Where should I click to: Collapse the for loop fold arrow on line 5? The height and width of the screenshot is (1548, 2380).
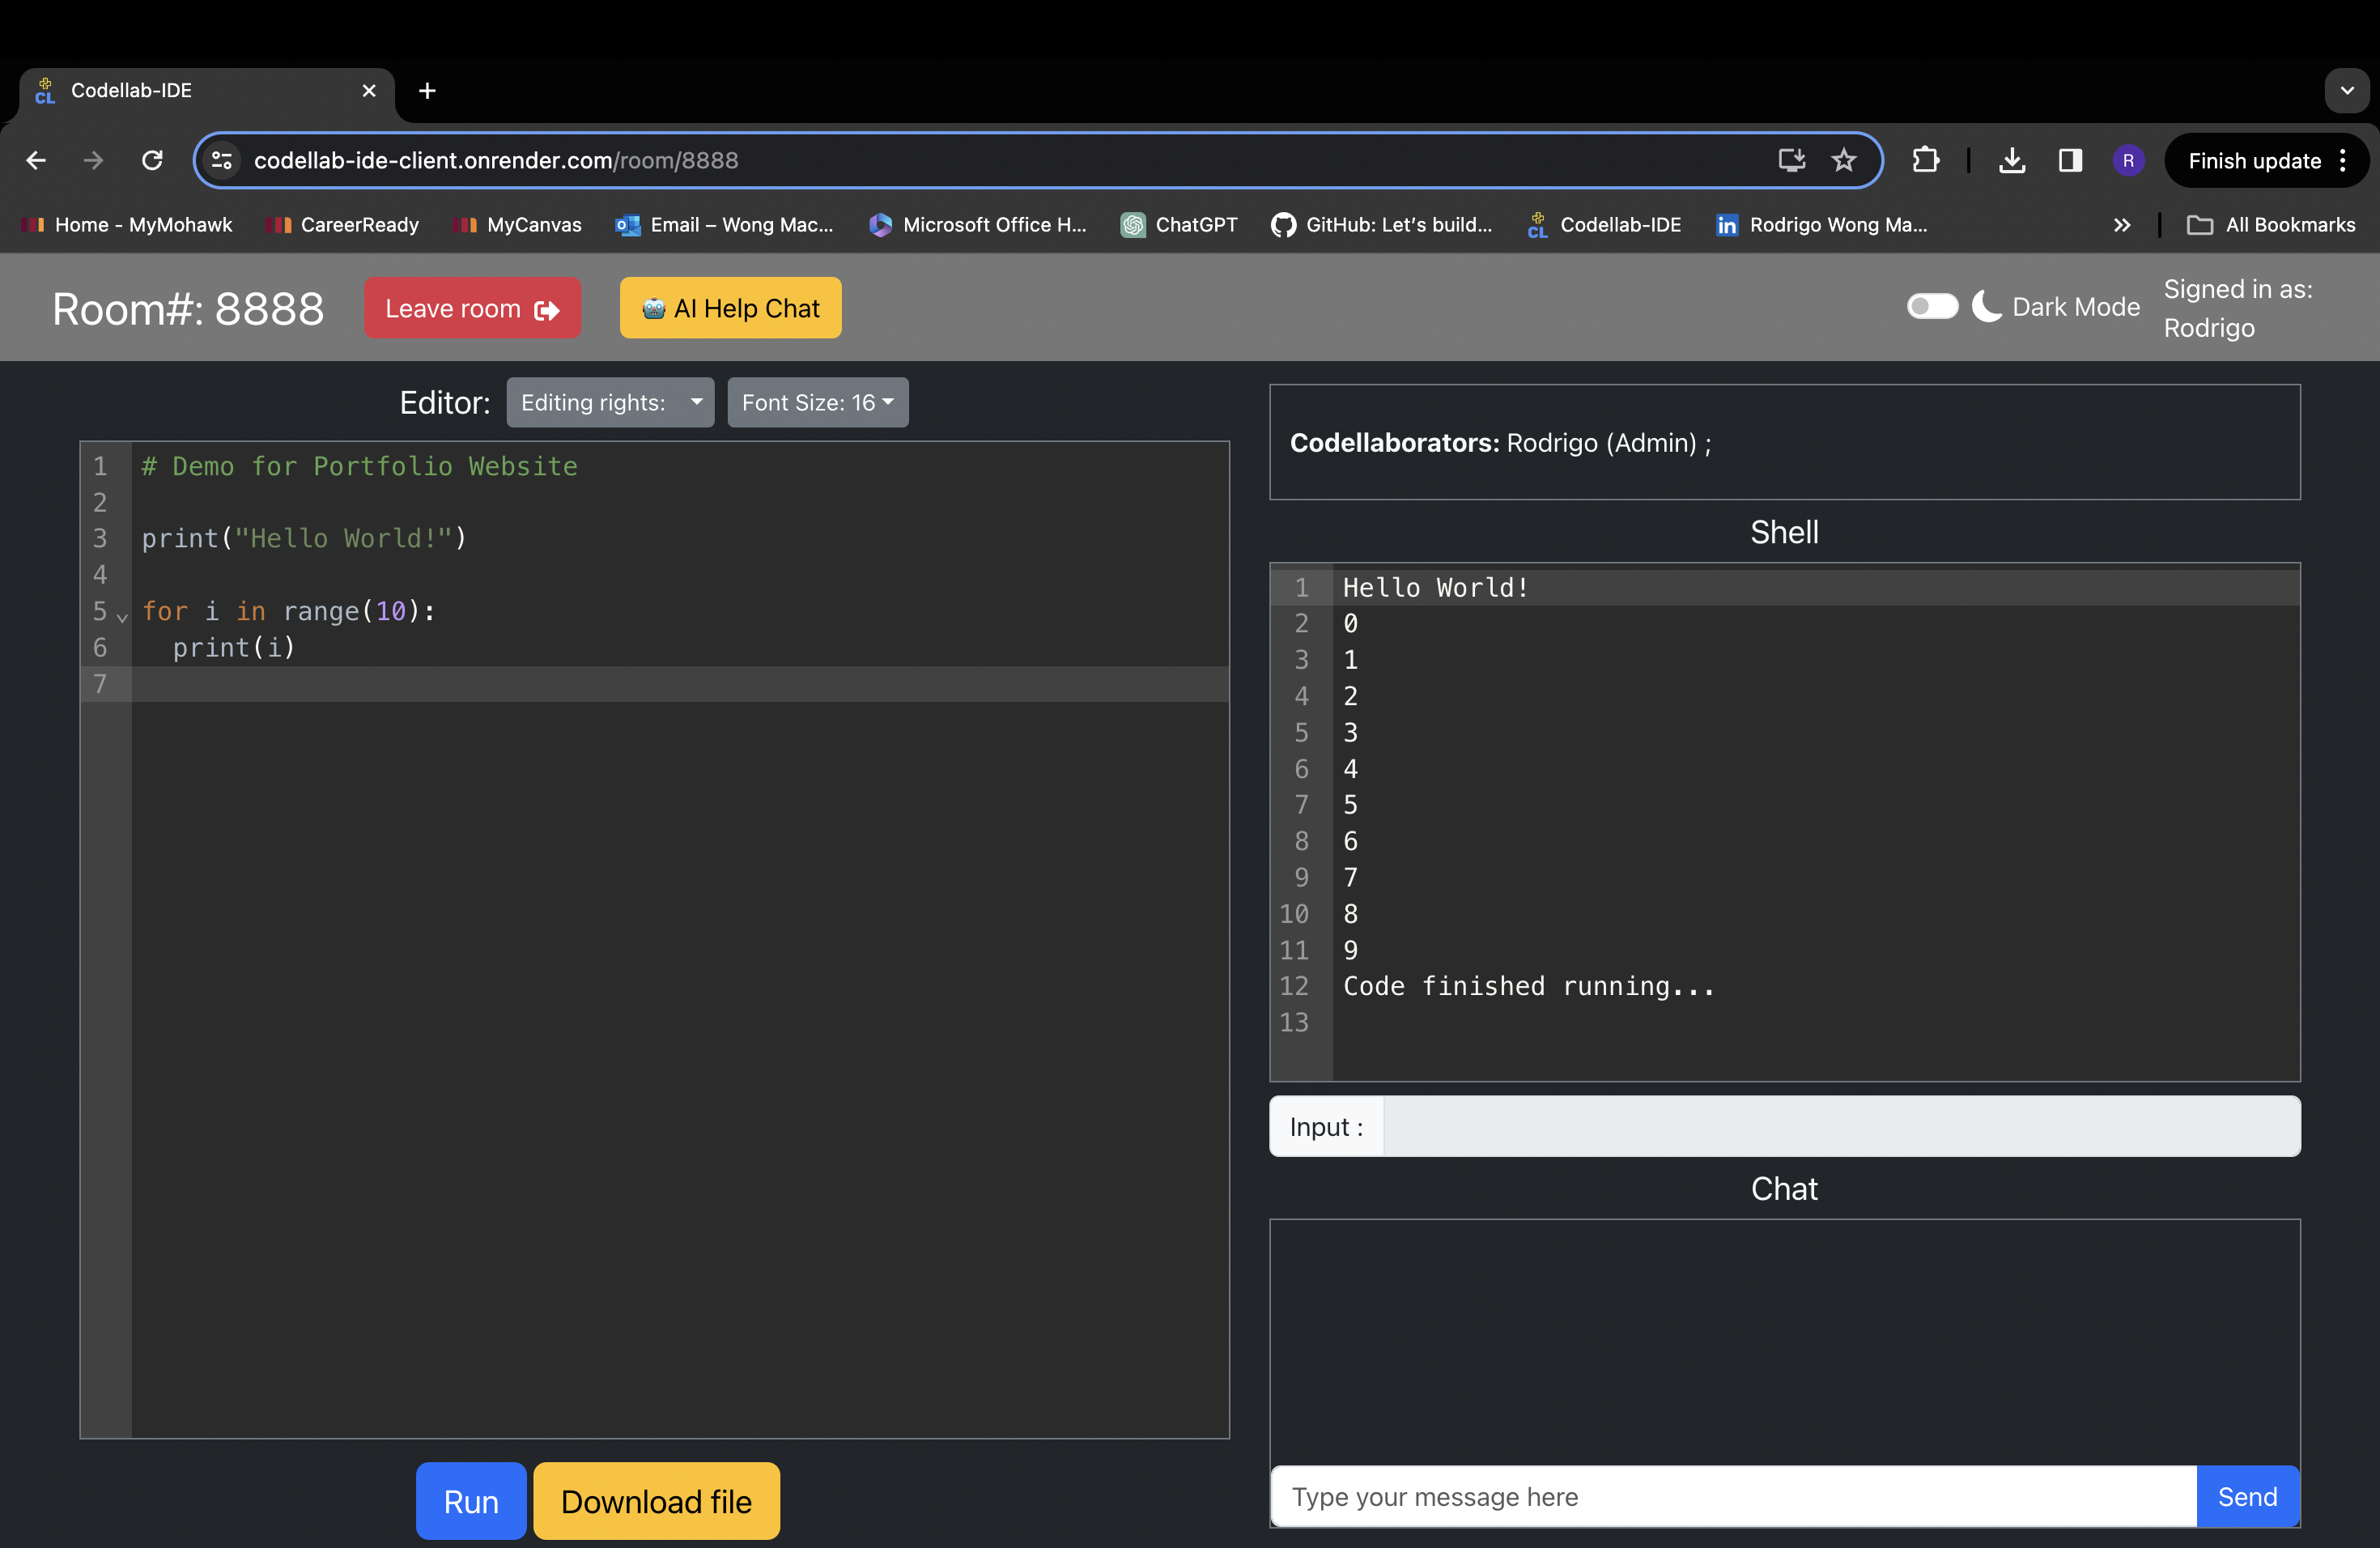(x=123, y=617)
